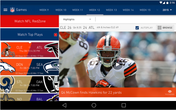Tap the NFL shield logo
Screen dimensions: 176x110
[12, 10]
